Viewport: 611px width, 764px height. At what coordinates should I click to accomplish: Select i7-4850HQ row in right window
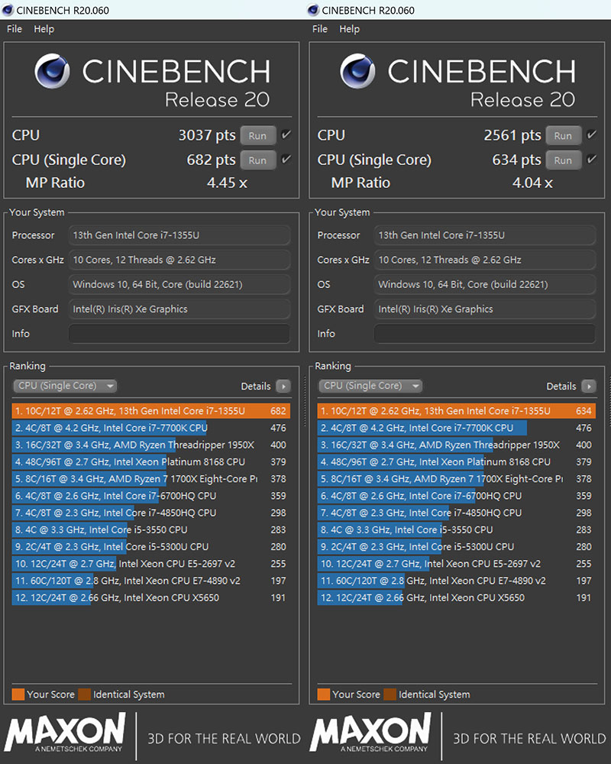(x=457, y=513)
